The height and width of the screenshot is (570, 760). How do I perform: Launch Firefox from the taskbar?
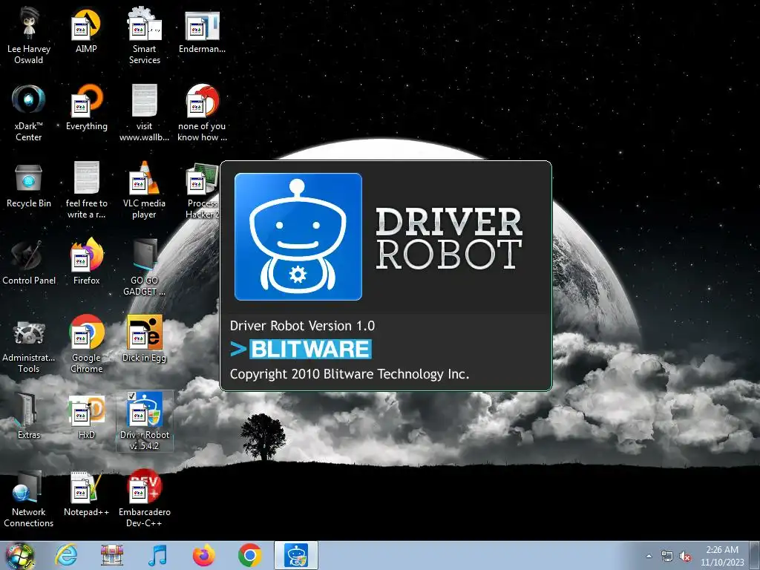[x=203, y=555]
